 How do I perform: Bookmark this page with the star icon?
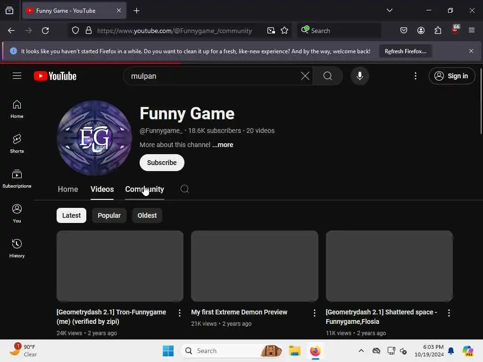point(284,31)
